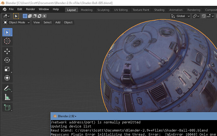Viewport: 217px width, 136px height.
Task: Open the viewport Object menu
Action: pyautogui.click(x=68, y=23)
